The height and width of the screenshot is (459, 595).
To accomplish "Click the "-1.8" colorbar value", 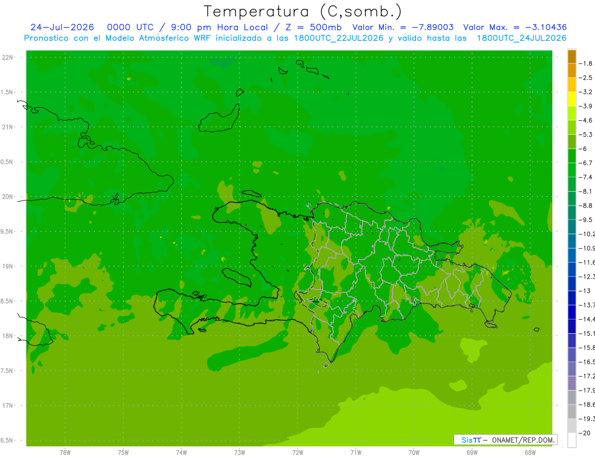I will pos(586,63).
